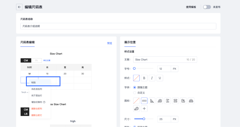Select 跟随主题 font radio button
Viewport: 240px width, 127px height.
coord(135,87)
